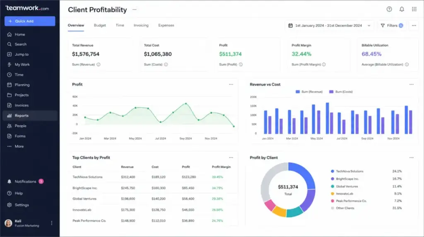The image size is (424, 237).
Task: Switch to the Invoicing tab
Action: point(141,25)
